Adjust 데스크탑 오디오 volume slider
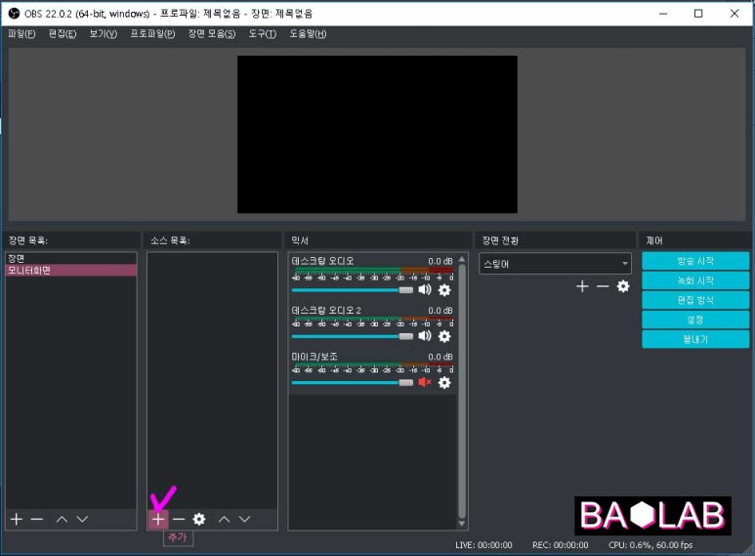Image resolution: width=755 pixels, height=556 pixels. (352, 290)
